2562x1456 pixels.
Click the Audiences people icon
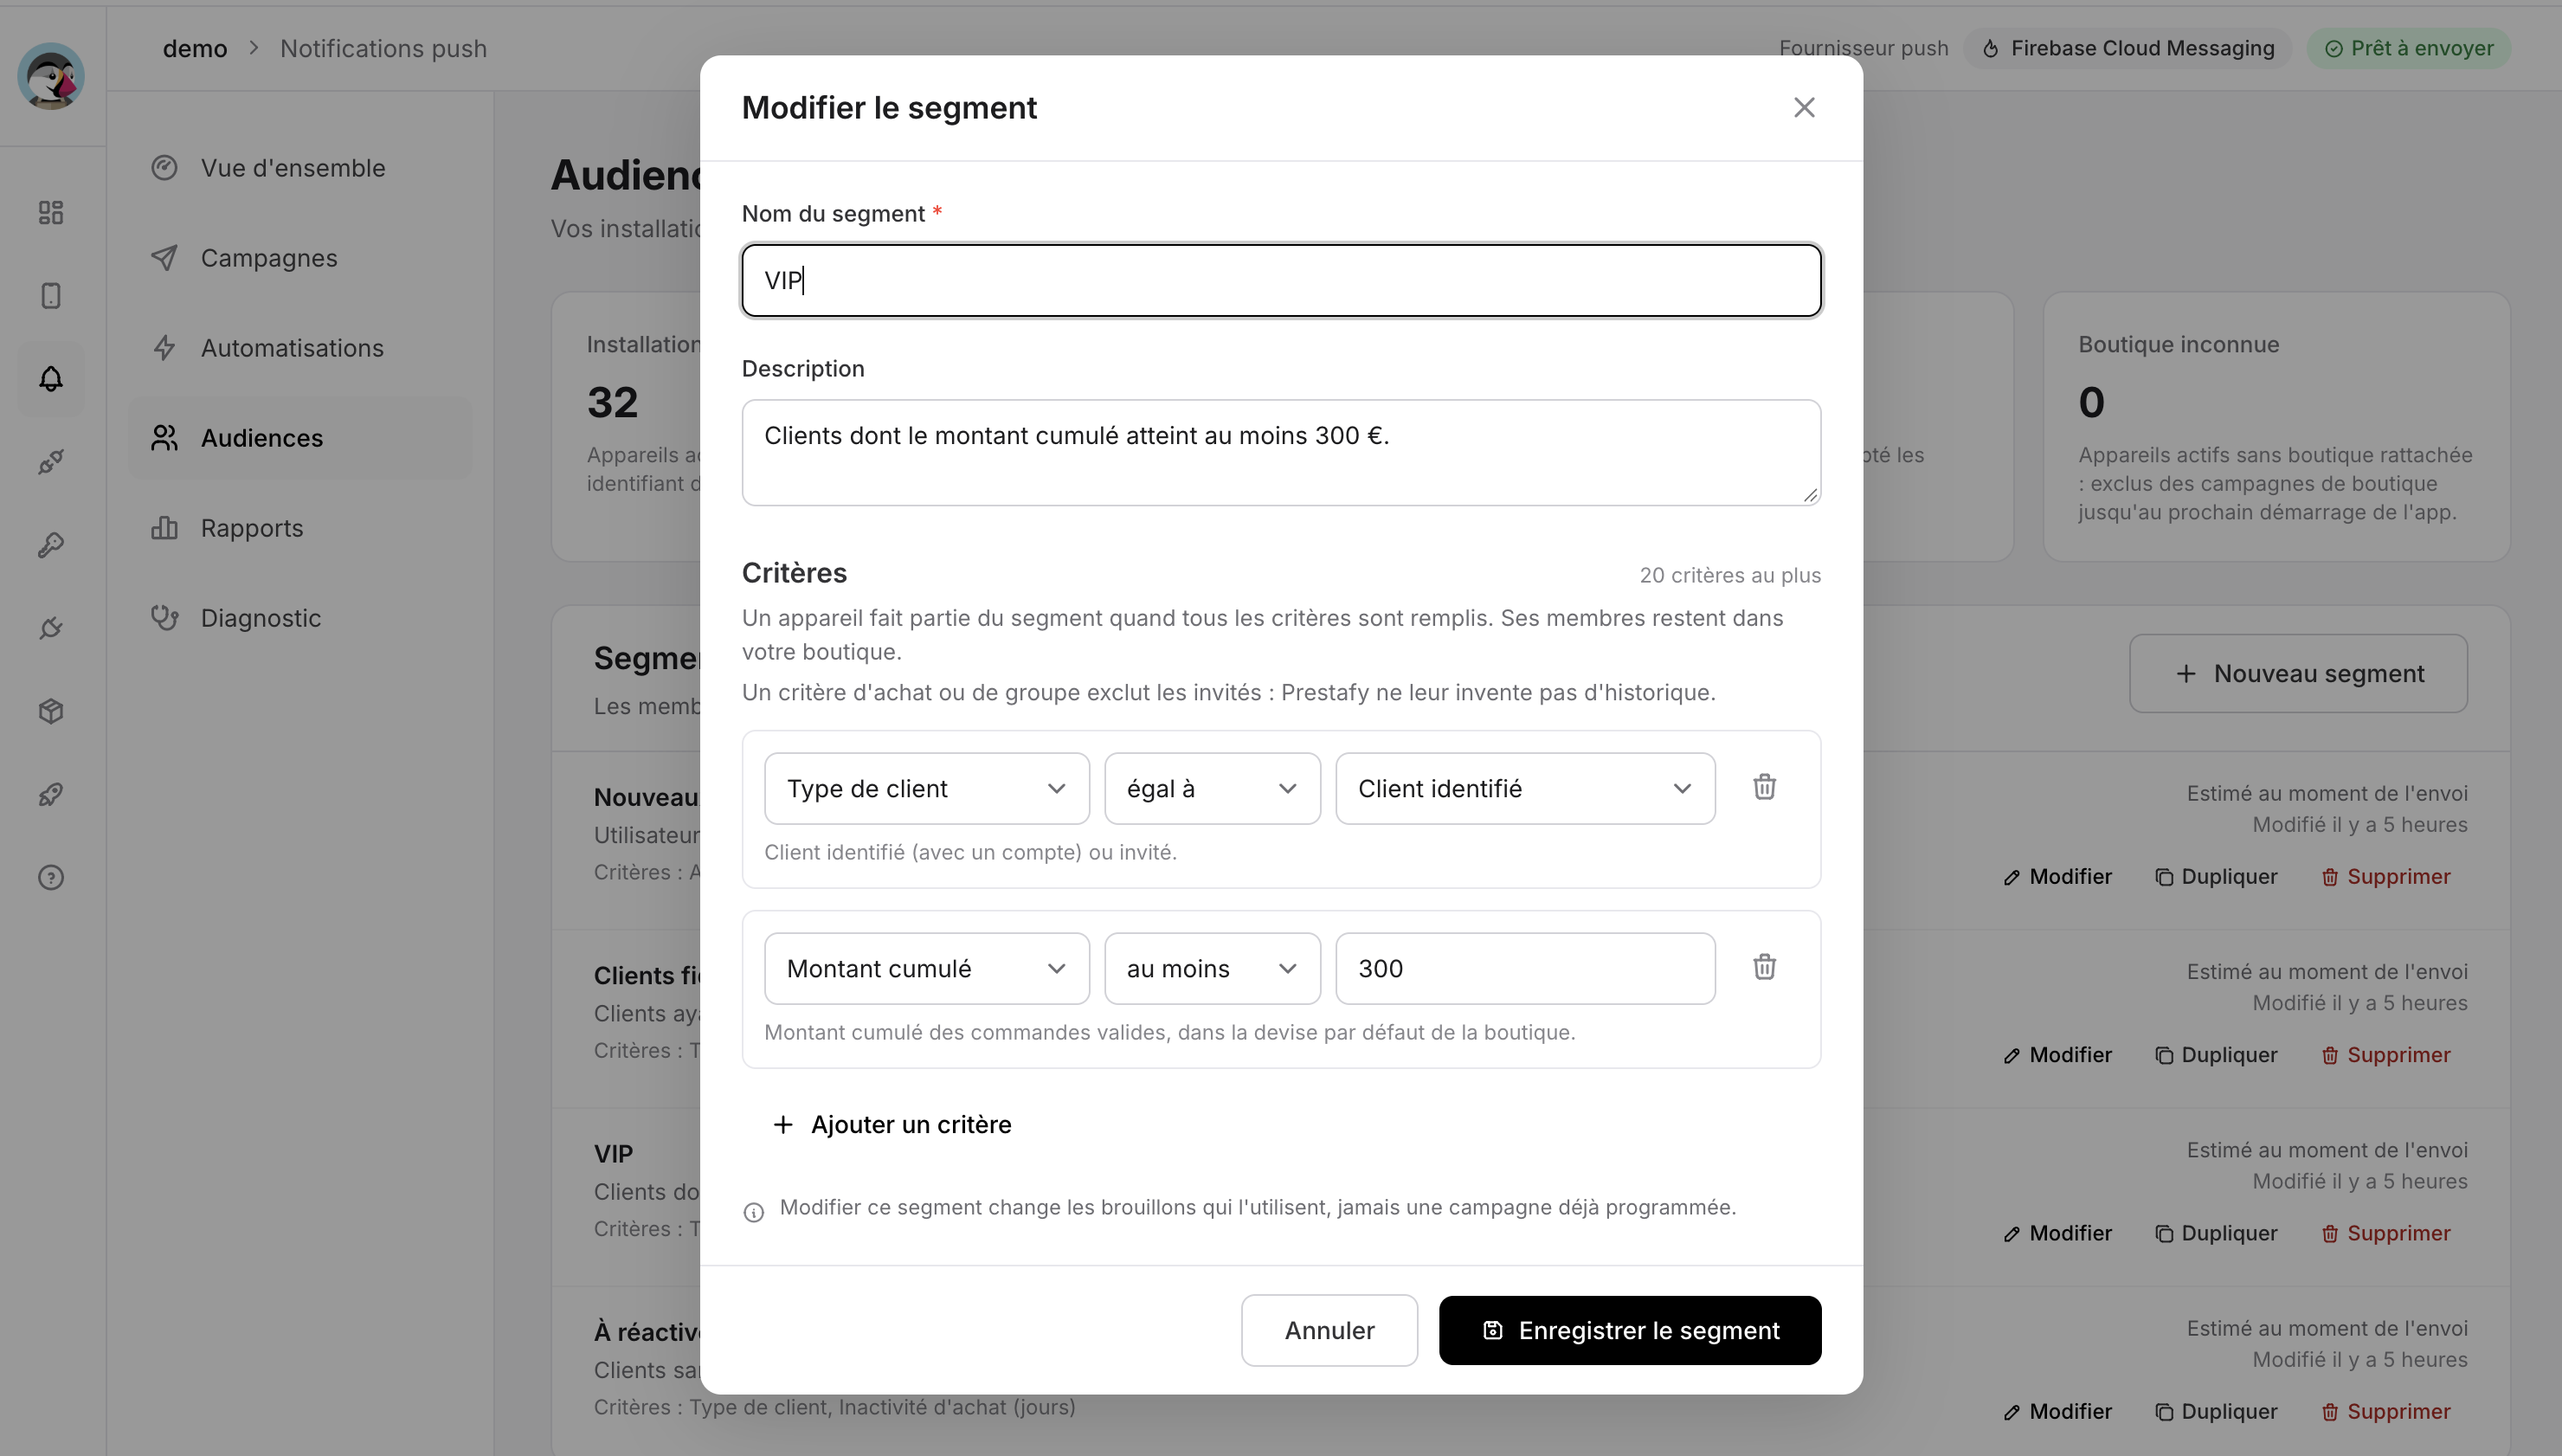(164, 437)
